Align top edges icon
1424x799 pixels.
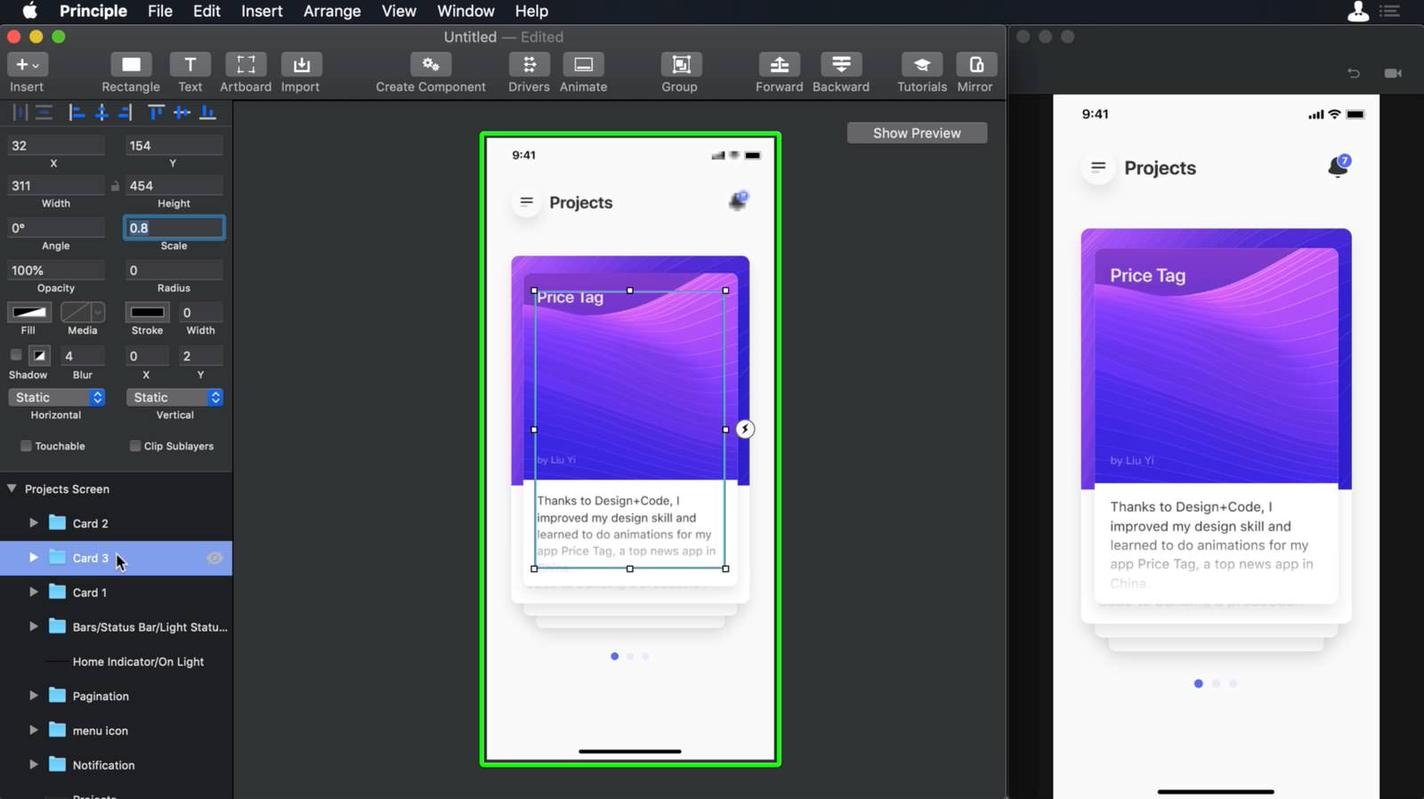[157, 112]
